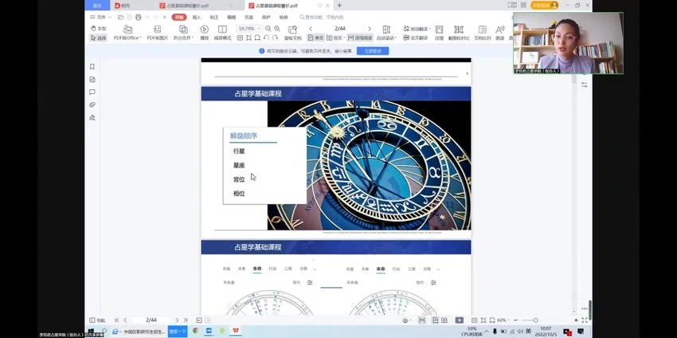This screenshot has height=338, width=677.
Task: Open the Comments panel in left sidebar
Action: 92,92
